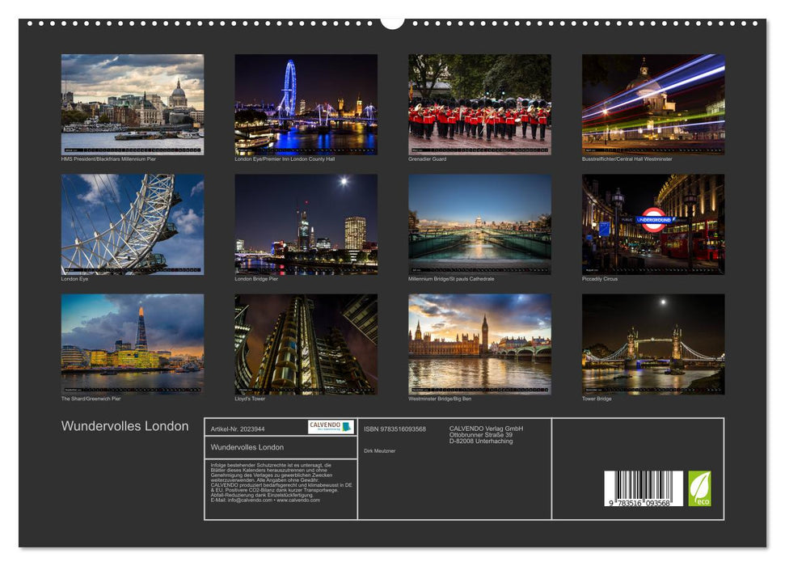
Task: View the Grenadier Guard photo
Action: click(x=479, y=103)
